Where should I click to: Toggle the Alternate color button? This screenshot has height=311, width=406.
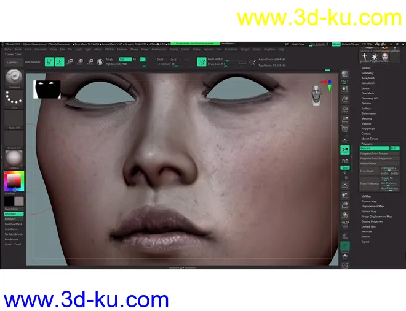tap(14, 214)
